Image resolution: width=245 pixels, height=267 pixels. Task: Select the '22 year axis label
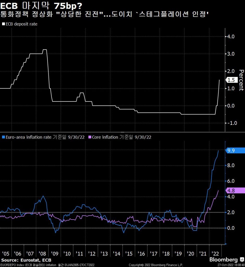point(215,253)
